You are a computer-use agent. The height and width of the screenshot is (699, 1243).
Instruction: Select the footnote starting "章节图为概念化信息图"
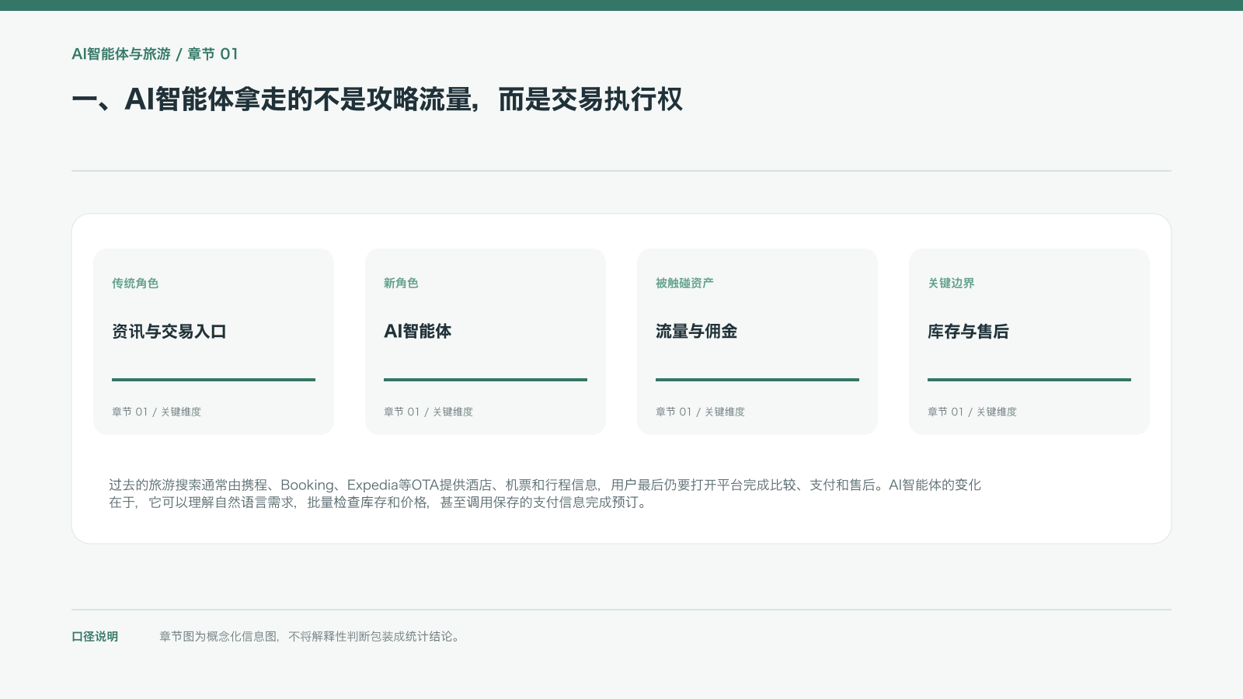pyautogui.click(x=311, y=637)
